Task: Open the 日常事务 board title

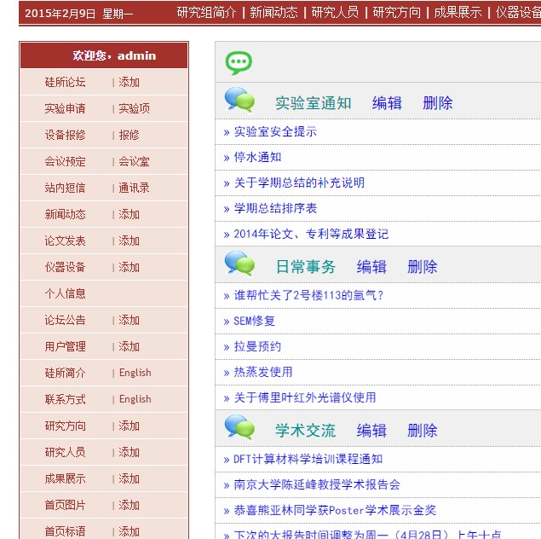Action: tap(306, 267)
